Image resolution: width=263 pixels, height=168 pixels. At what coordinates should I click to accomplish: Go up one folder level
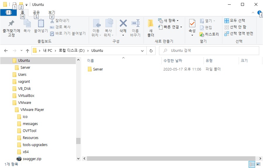point(28,51)
